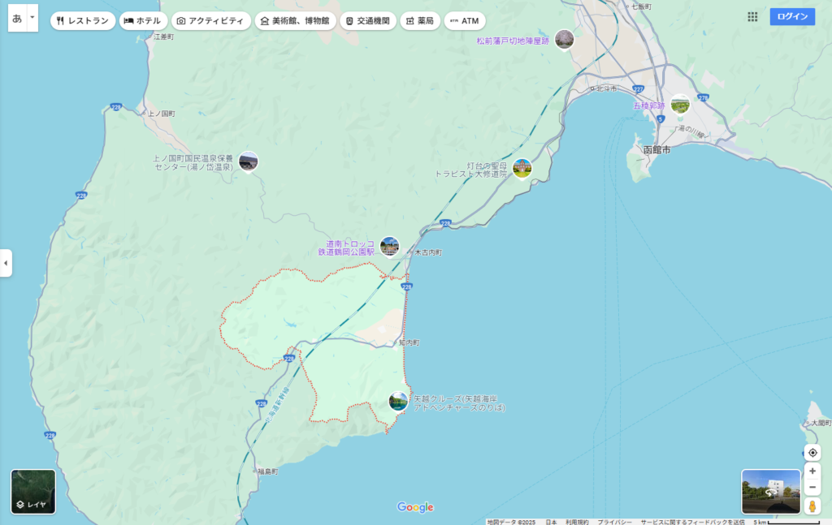Screen dimensions: 832x525
Task: Show 美術館、博物館 places
Action: [296, 20]
